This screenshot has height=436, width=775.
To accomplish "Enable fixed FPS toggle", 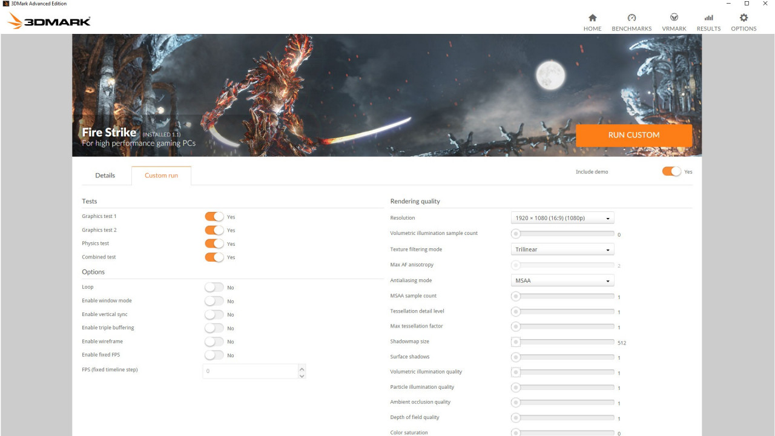I will pyautogui.click(x=214, y=355).
